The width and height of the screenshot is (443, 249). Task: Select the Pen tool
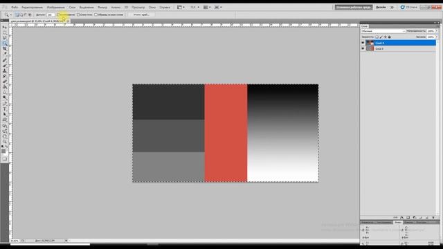(x=5, y=104)
